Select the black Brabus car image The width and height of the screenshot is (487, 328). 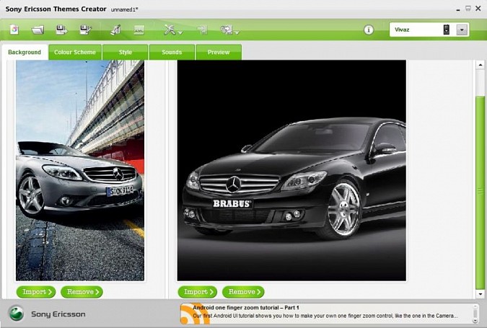(x=291, y=170)
